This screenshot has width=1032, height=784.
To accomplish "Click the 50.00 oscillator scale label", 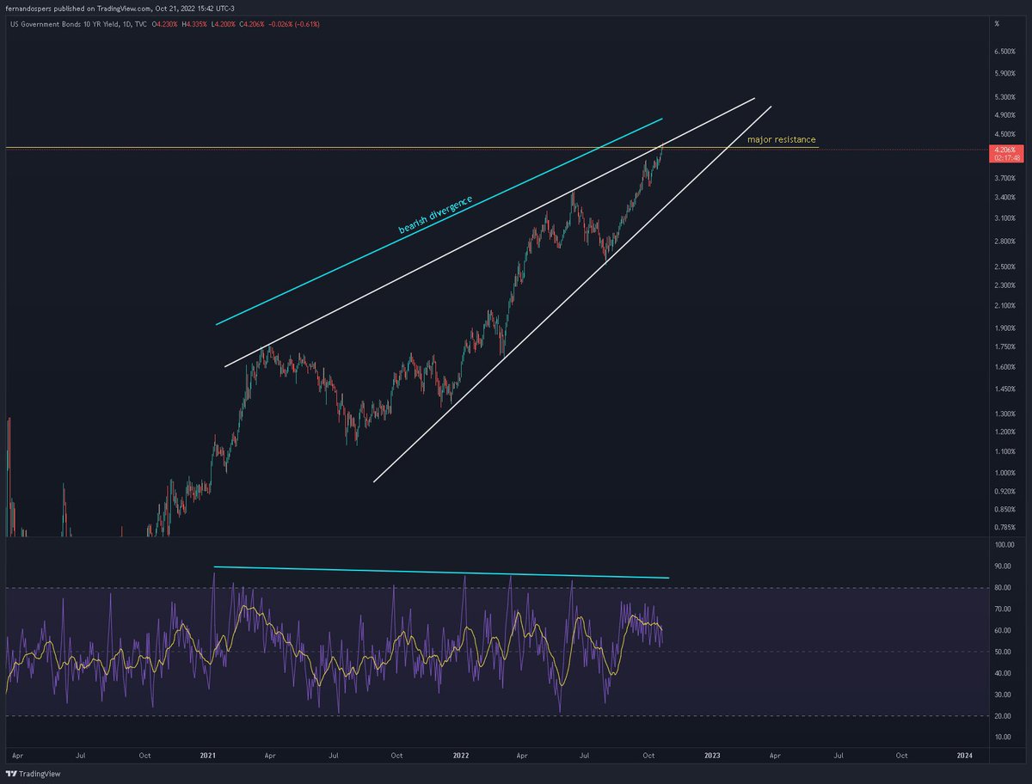I will (x=1004, y=652).
